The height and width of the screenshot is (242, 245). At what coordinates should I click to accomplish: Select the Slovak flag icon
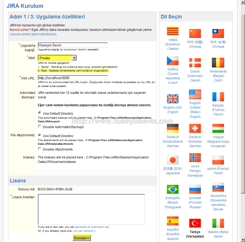click(218, 187)
